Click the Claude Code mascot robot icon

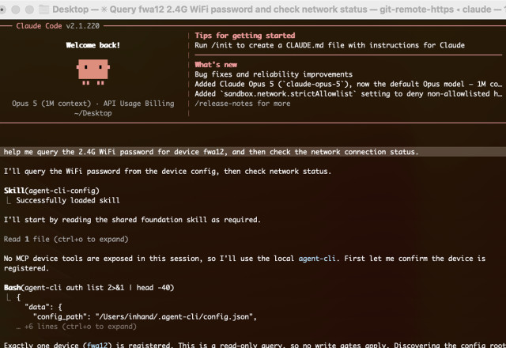pos(93,72)
